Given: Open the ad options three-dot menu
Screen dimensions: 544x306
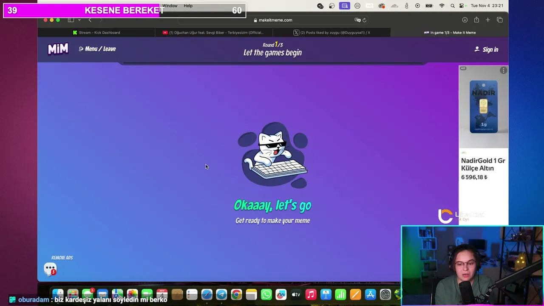Looking at the screenshot, I should pos(503,70).
